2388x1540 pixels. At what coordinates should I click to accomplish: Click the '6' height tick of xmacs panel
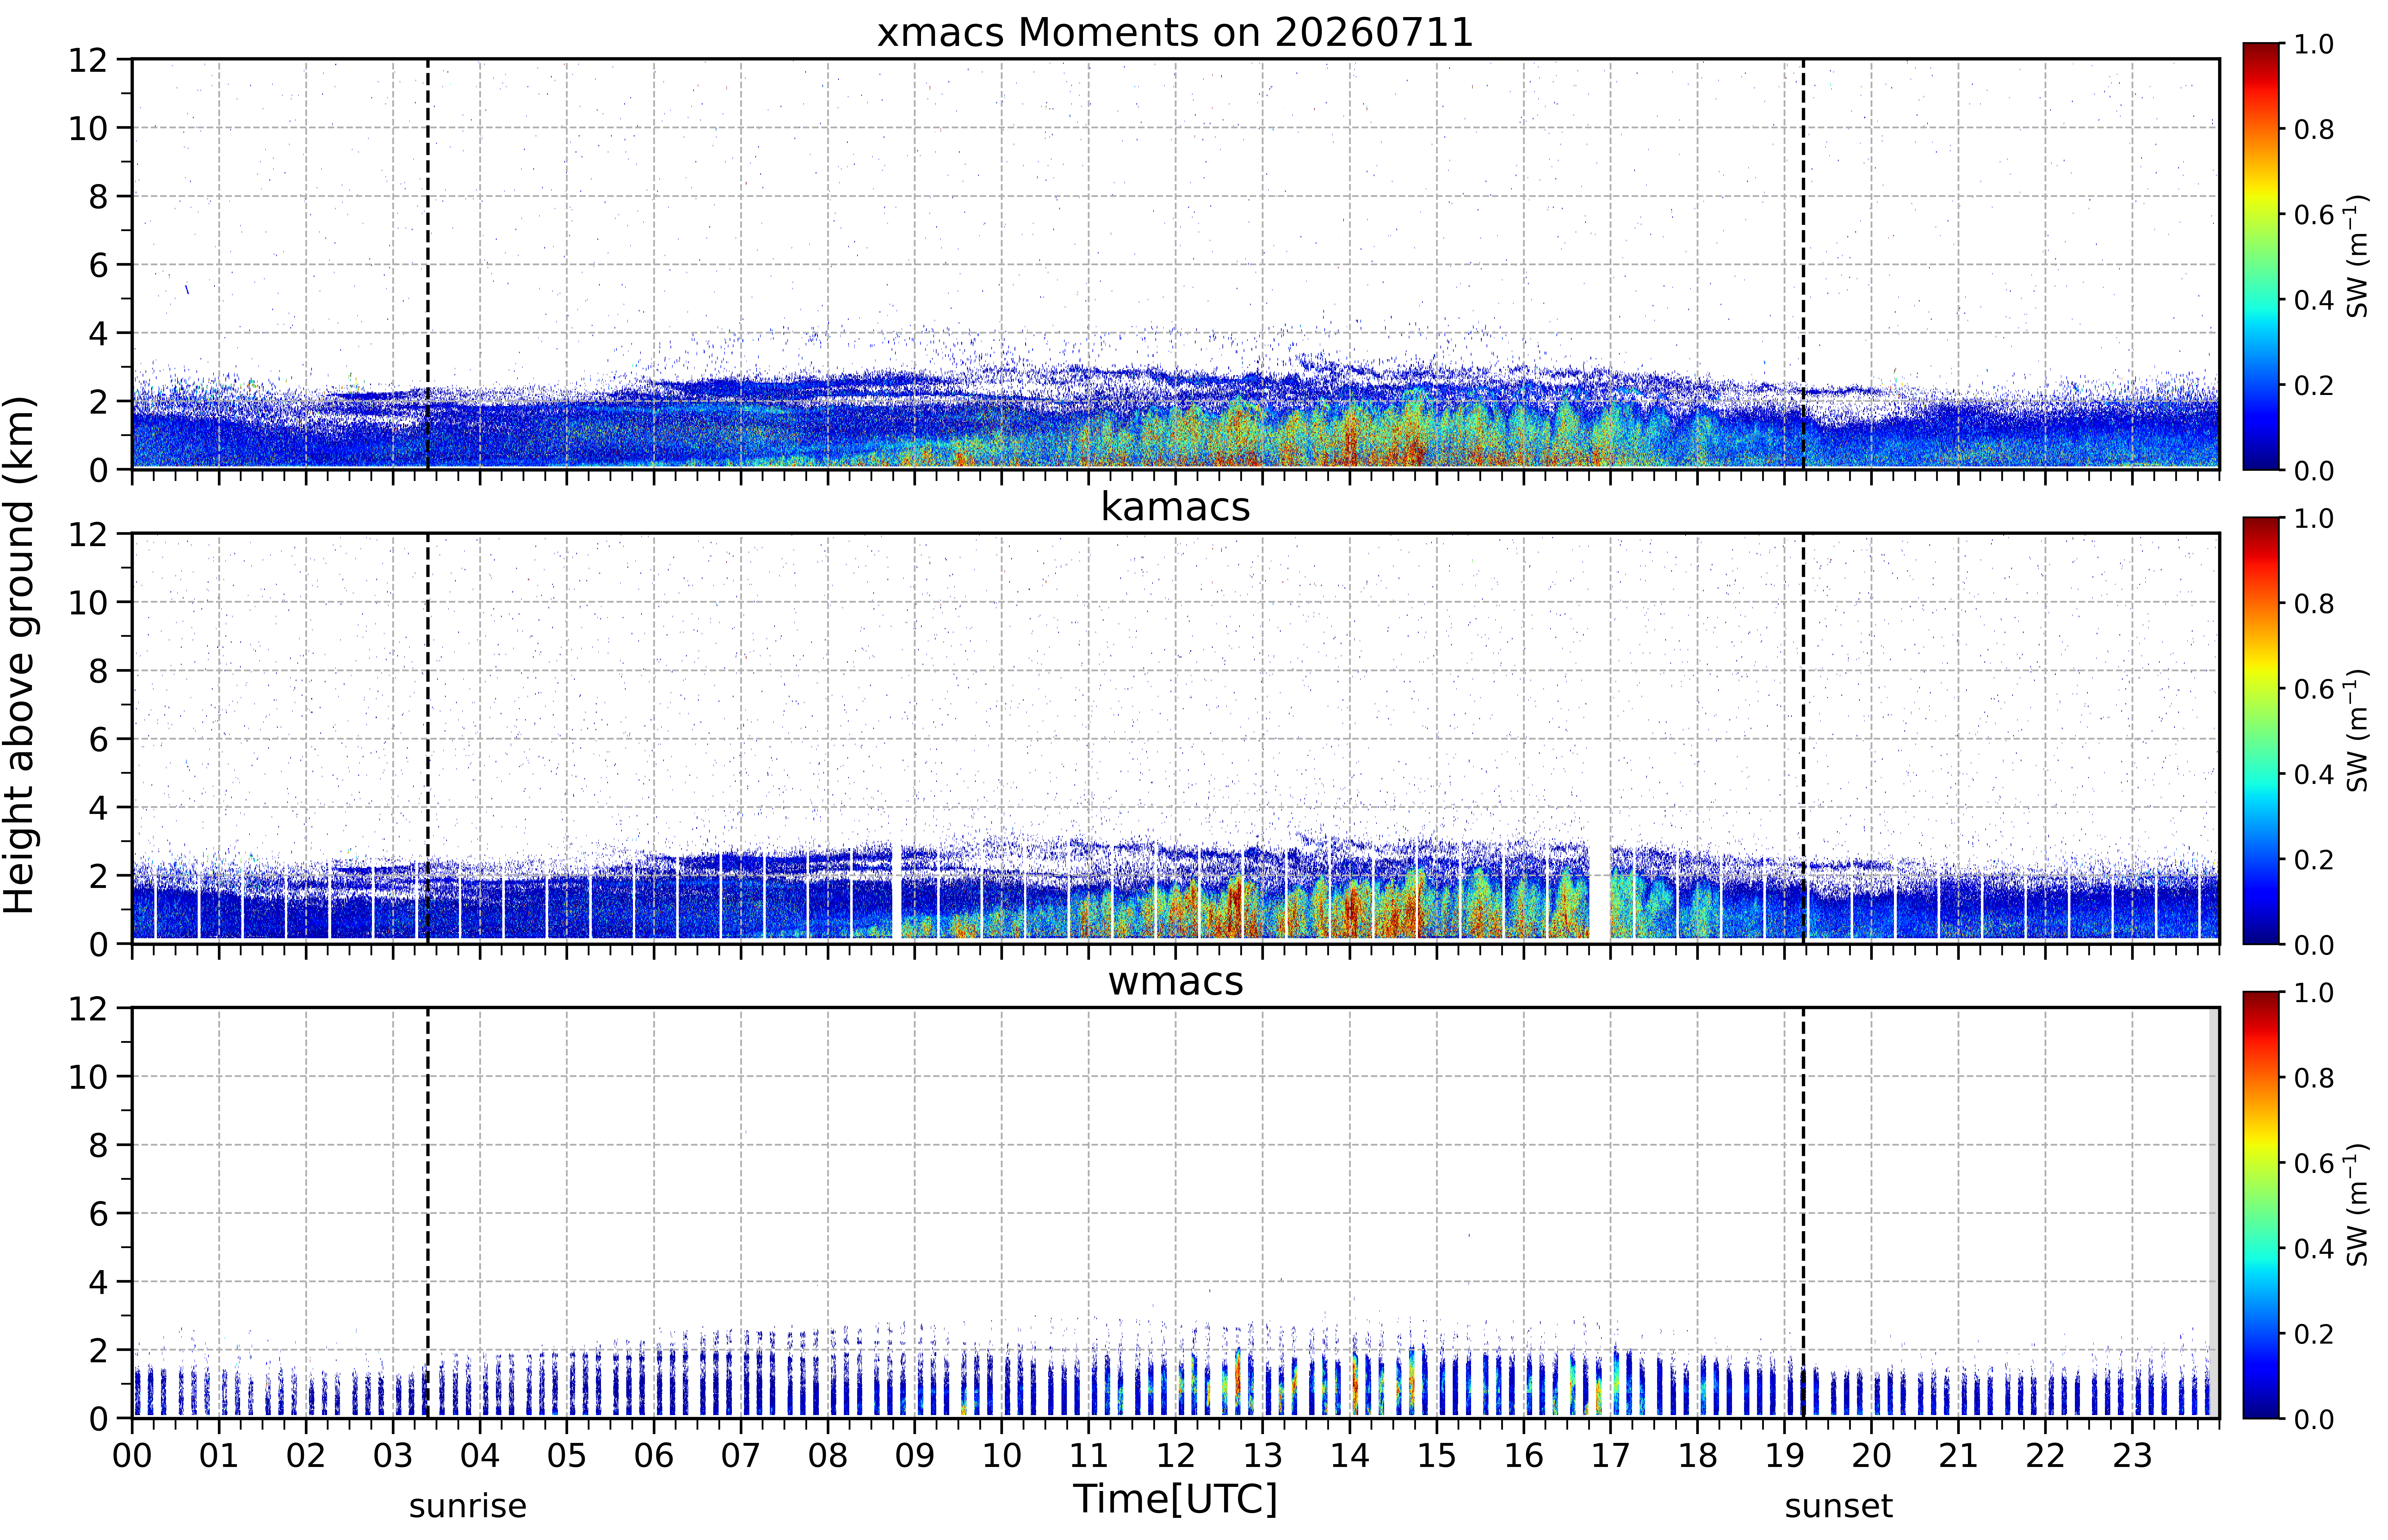click(x=98, y=265)
